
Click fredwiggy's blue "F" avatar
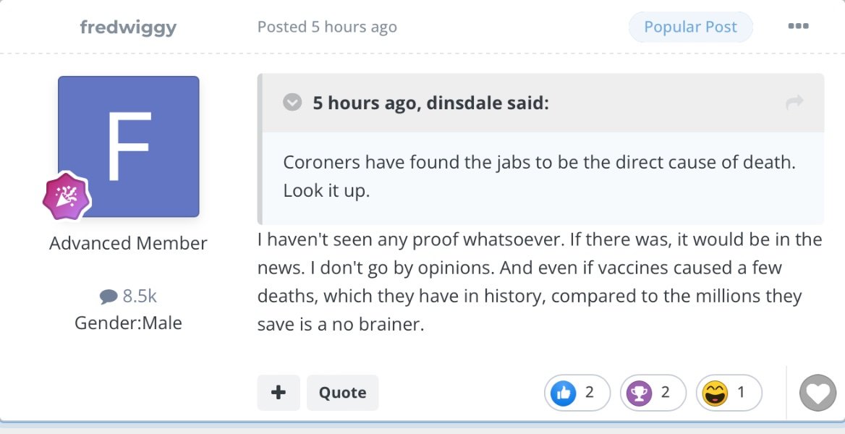pos(128,146)
